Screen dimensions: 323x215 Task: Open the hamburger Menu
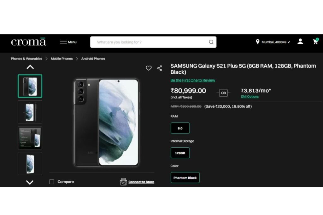68,42
